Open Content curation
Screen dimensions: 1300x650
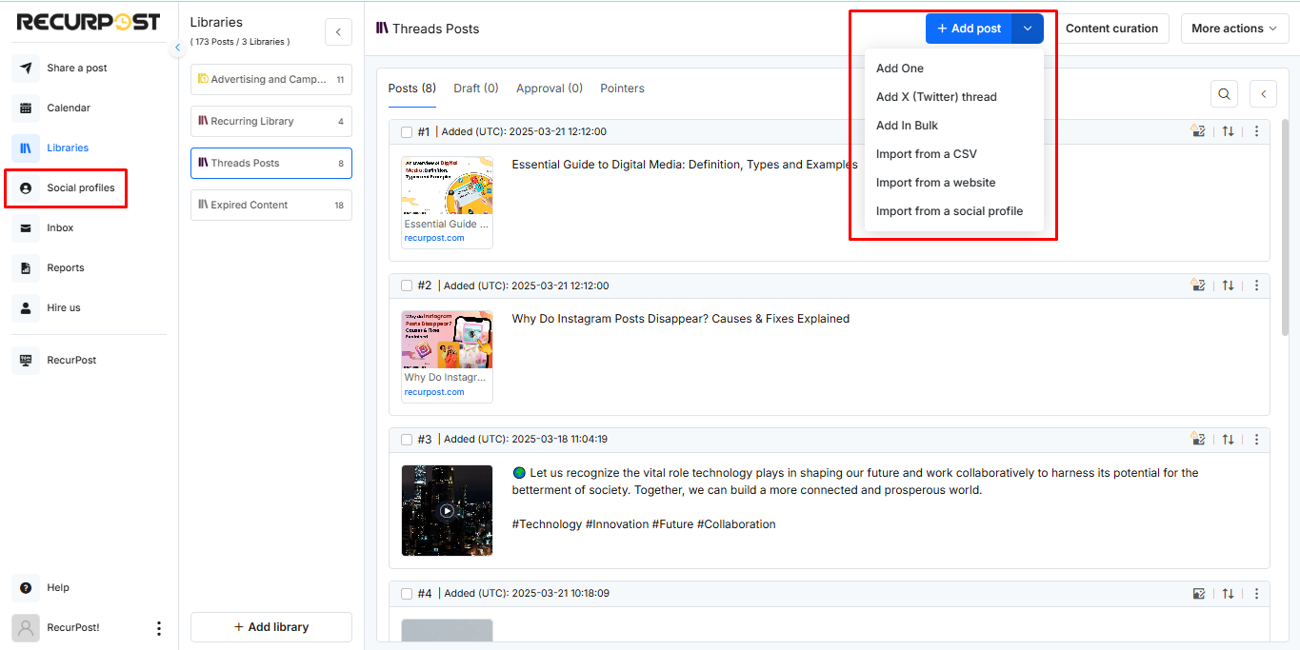1111,29
